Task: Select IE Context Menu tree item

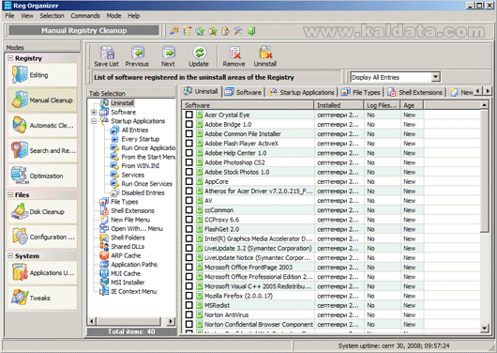Action: coord(133,291)
